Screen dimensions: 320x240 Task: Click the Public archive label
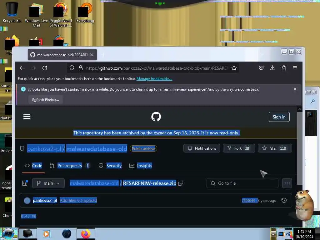coord(143,148)
